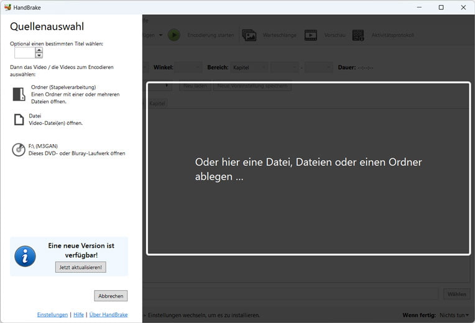Click the Vorschau preview film icon
This screenshot has height=323, width=475.
[x=310, y=35]
